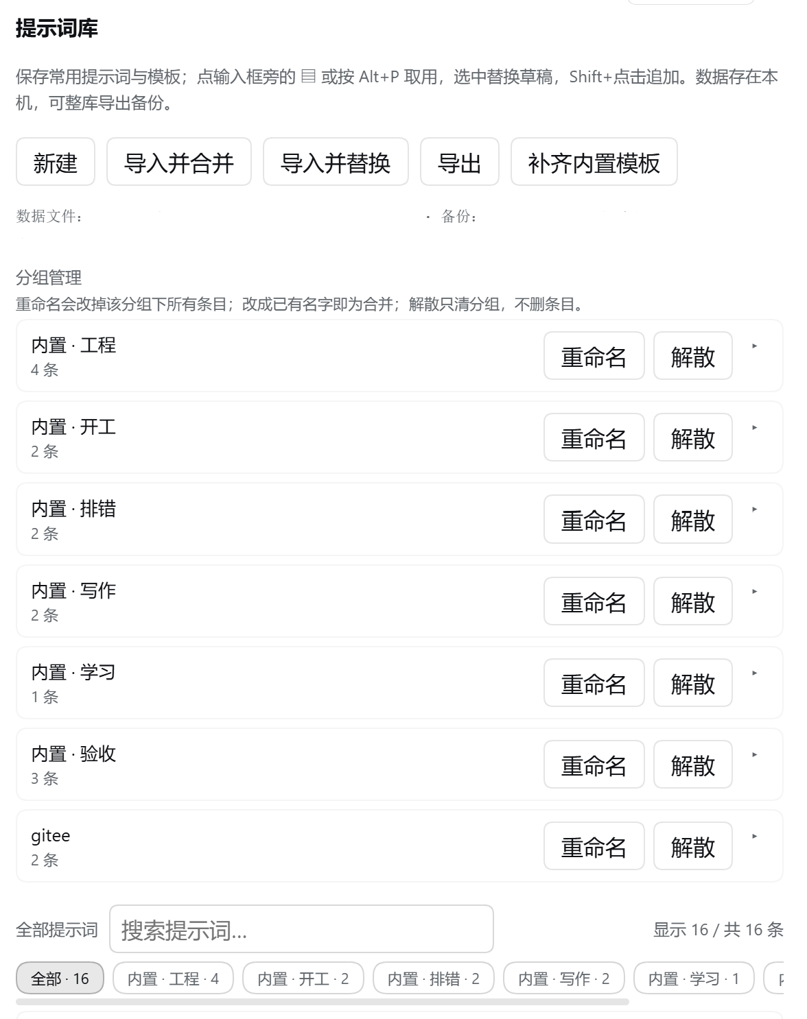Click the horizontal chip scrollbar
This screenshot has width=807, height=1019.
323,1002
